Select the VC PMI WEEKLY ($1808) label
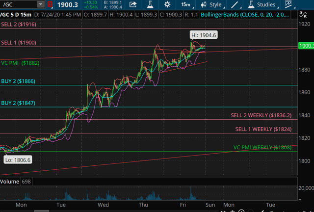314x212 pixels. (262, 148)
